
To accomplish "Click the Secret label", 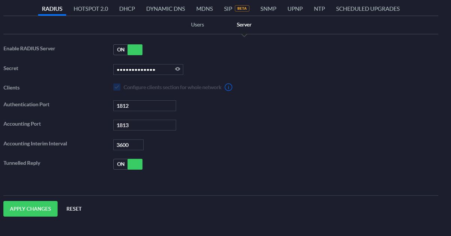I will tap(11, 68).
